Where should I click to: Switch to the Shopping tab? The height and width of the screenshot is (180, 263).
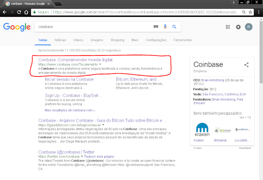point(118,40)
